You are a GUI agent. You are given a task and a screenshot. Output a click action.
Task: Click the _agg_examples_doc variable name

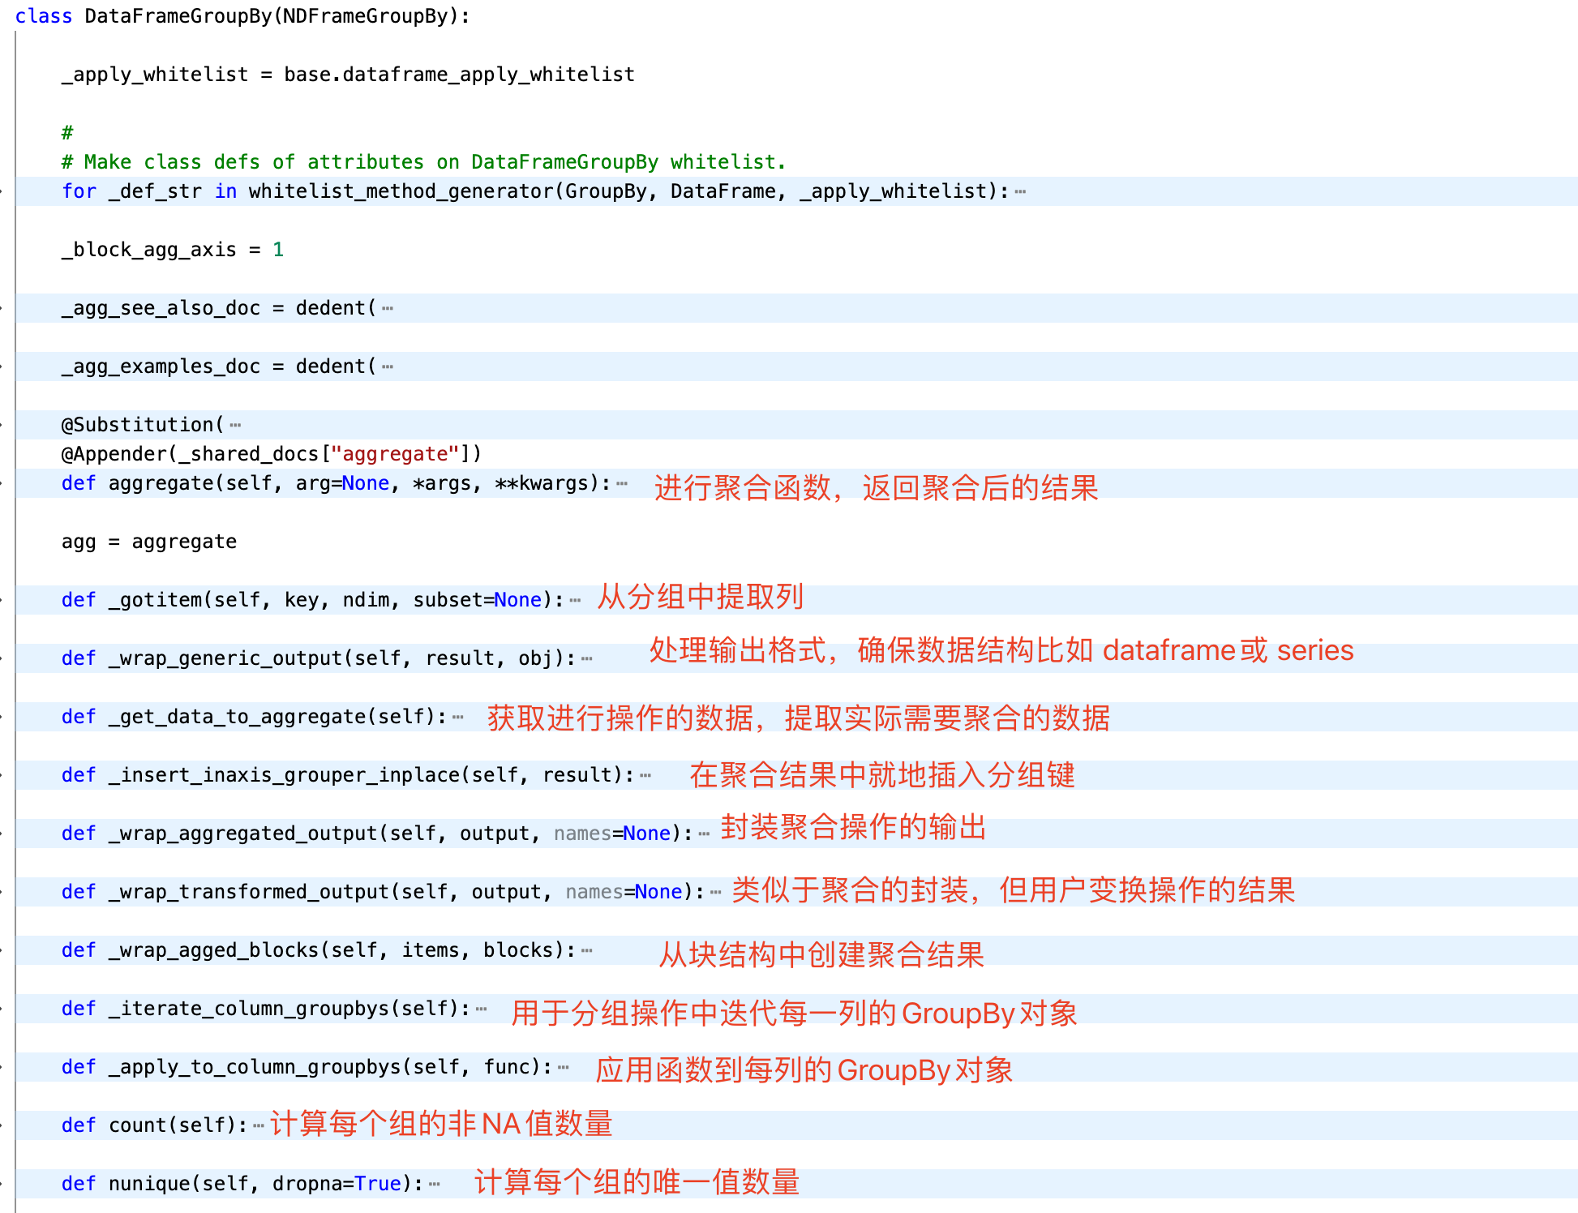(161, 366)
